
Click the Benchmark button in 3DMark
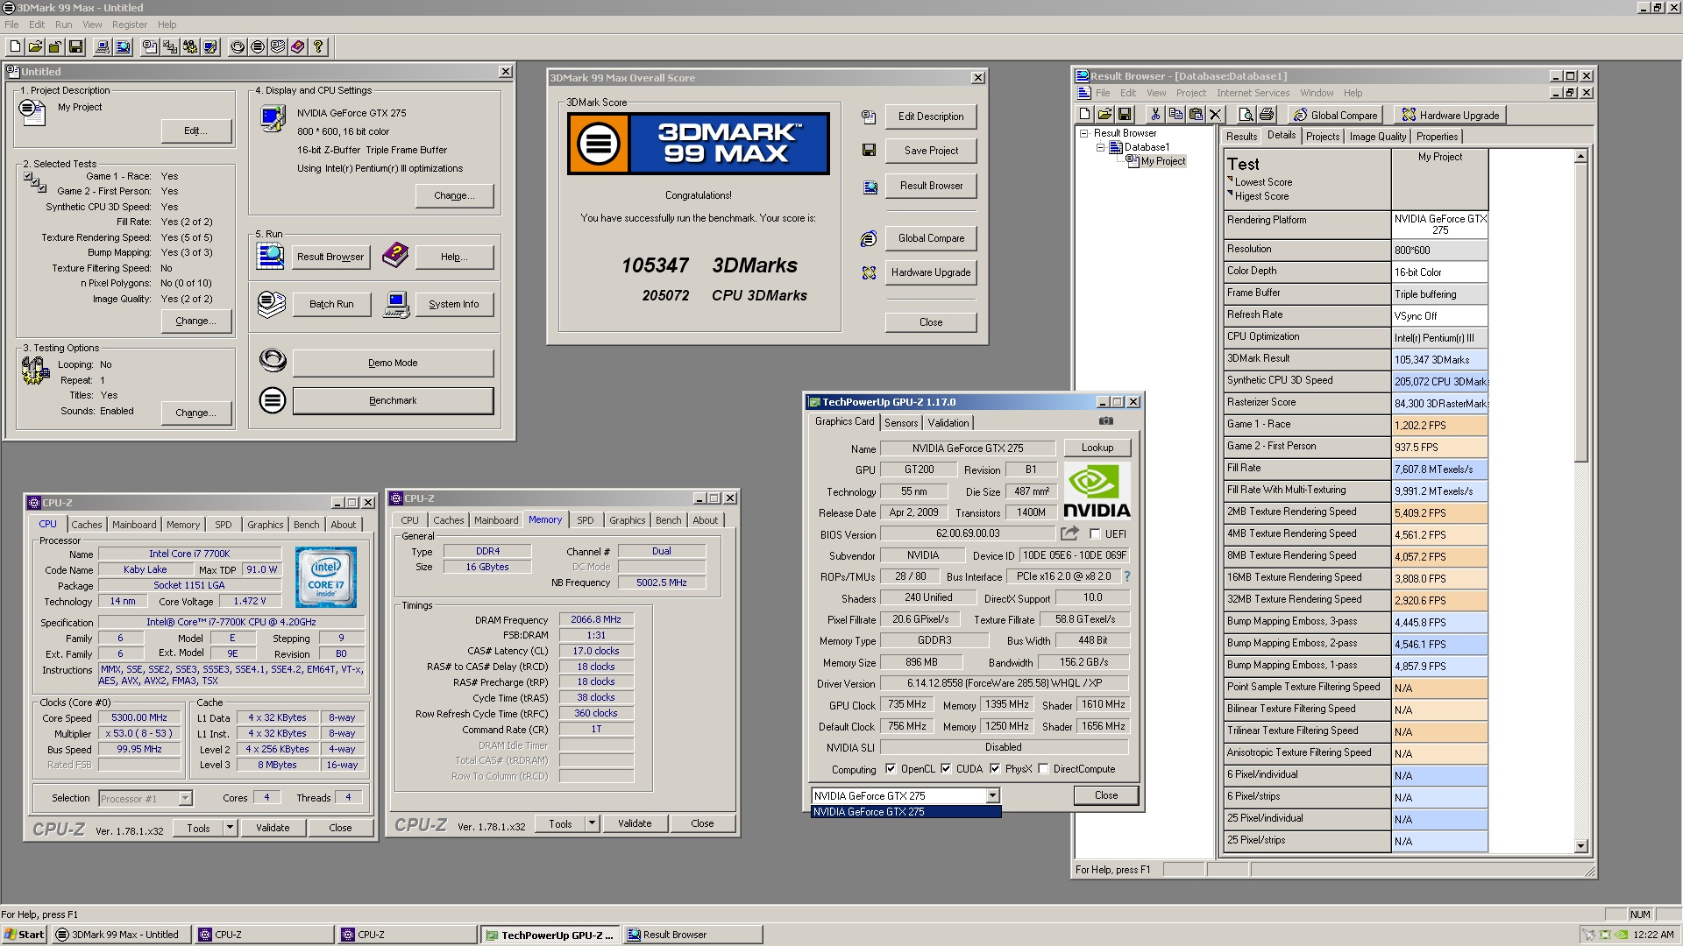coord(393,400)
